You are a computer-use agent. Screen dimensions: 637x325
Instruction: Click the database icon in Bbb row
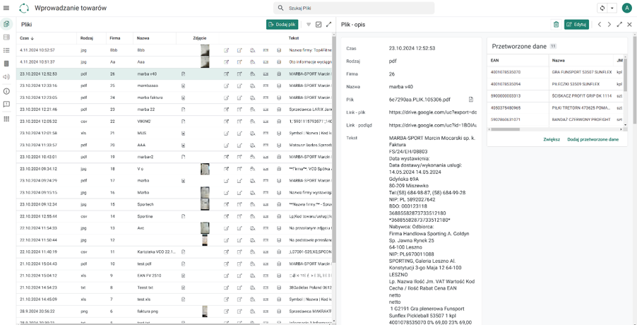279,50
